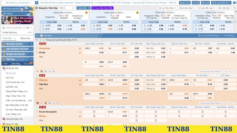This screenshot has height=133, width=237.
Task: Select Hiệp 1/Toàn Trận market
Action: (x=15, y=96)
